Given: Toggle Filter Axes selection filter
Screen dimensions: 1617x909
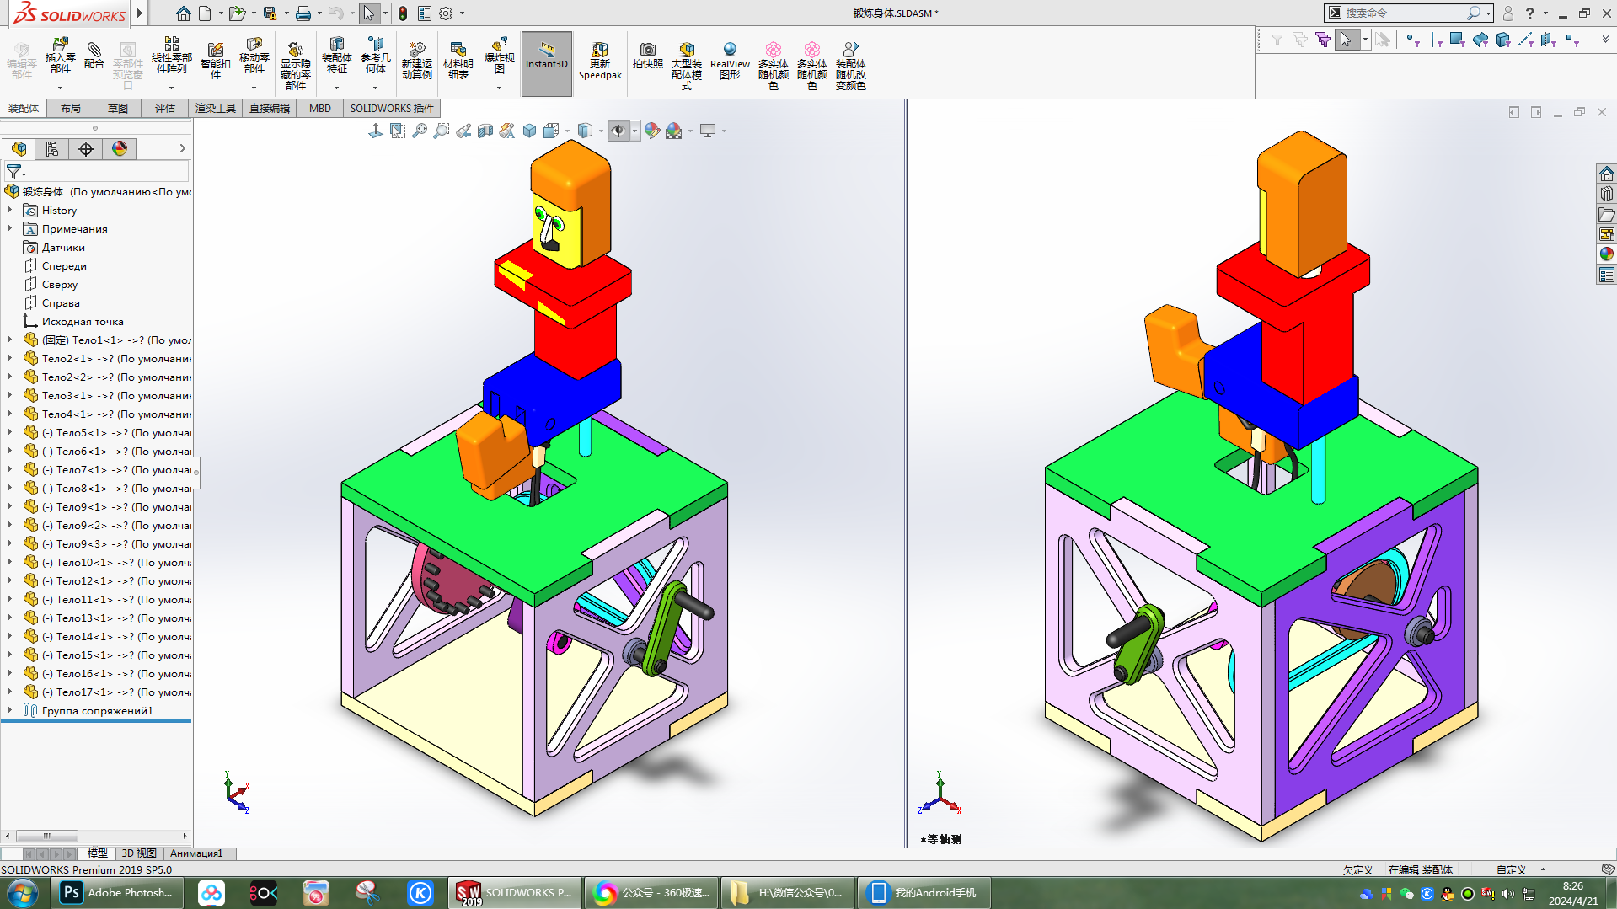Looking at the screenshot, I should coord(1525,40).
